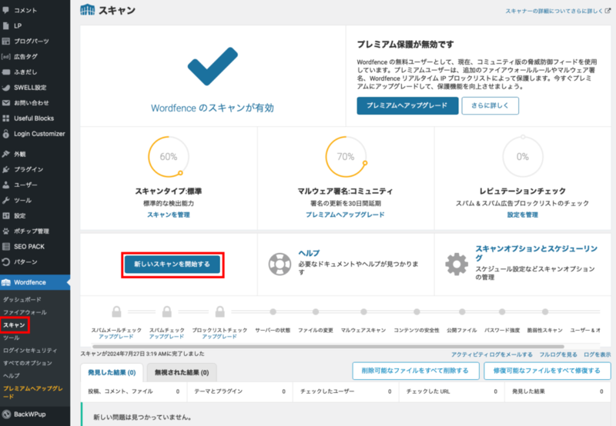
Task: Click the ふきだし speech bubble icon
Action: (6, 72)
